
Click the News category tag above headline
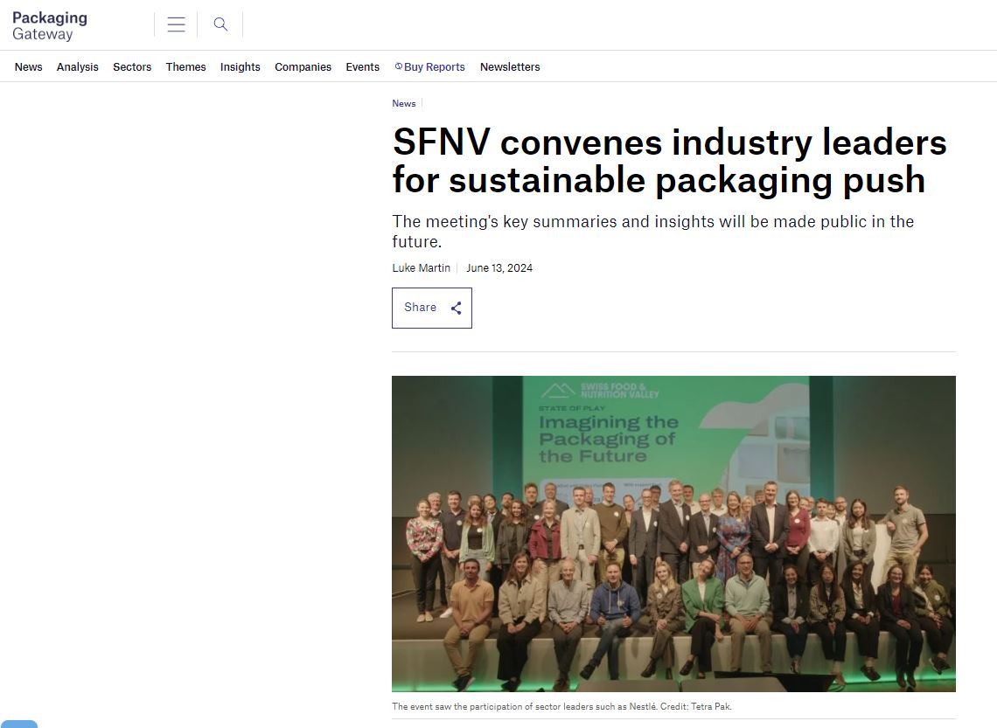point(403,104)
